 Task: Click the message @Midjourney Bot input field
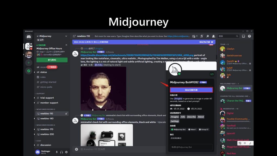191,147
